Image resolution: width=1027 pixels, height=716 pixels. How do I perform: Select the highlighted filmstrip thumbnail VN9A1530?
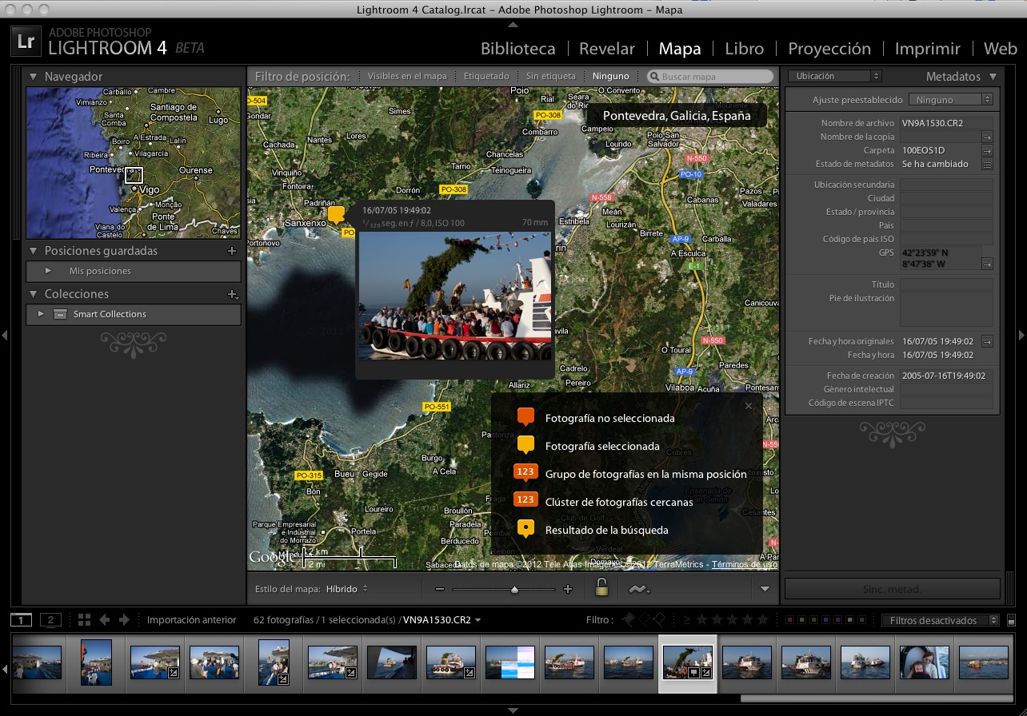[x=688, y=662]
